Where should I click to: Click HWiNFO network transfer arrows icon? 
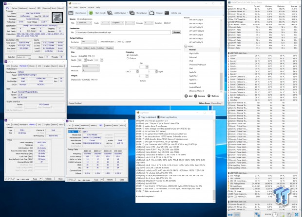(257, 215)
